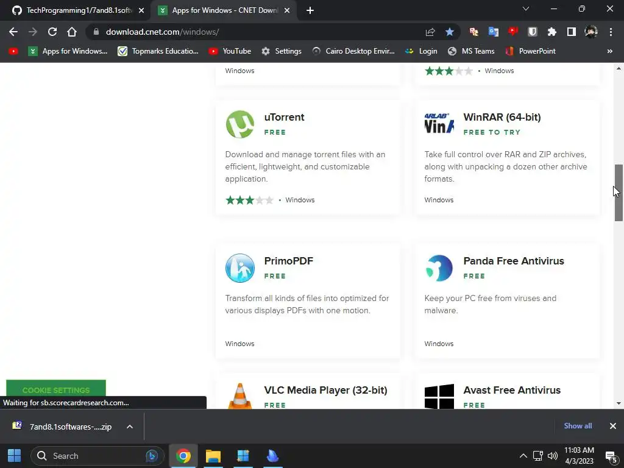This screenshot has height=468, width=624.
Task: Open the Settings bookmark
Action: click(282, 51)
